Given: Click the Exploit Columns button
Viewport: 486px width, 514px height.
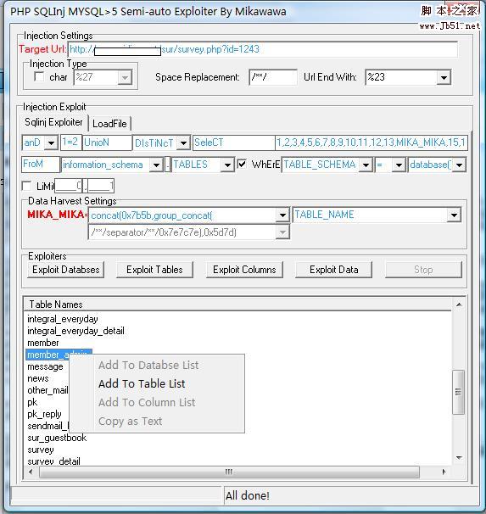Looking at the screenshot, I should (244, 270).
